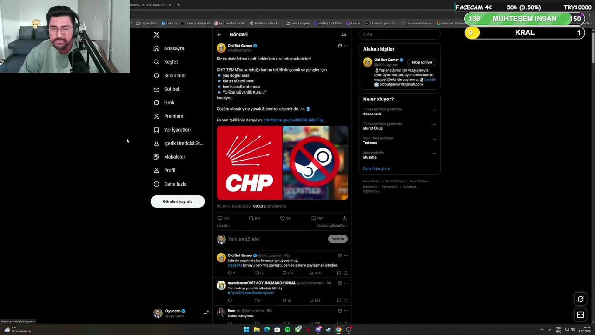Open Keşfet in the sidebar

(x=165, y=62)
